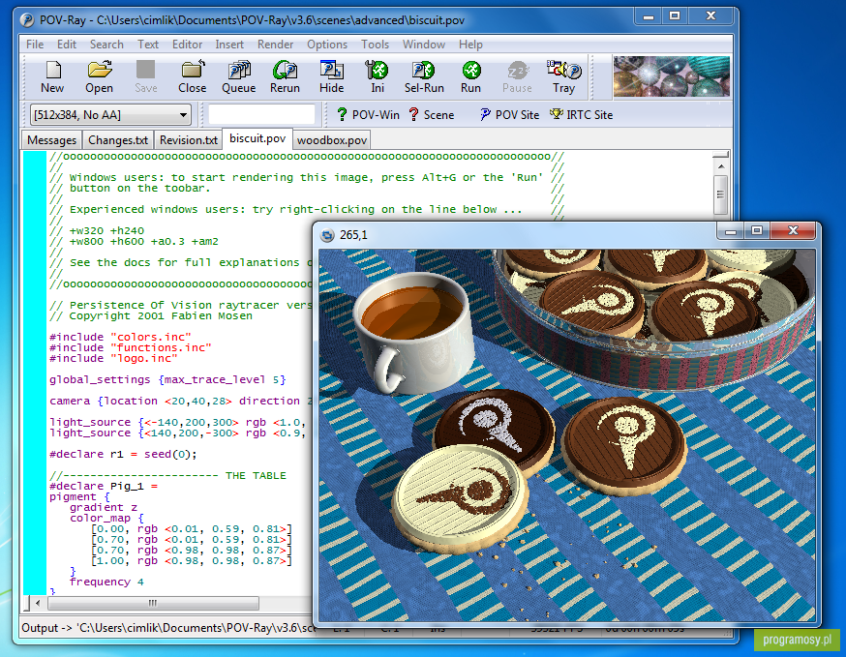
Task: Open POV-Win help link
Action: [x=368, y=115]
